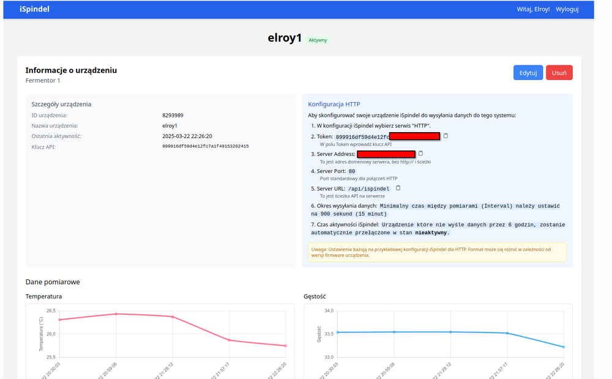The image size is (612, 379).
Task: Click the Aktywny status badge
Action: [x=318, y=40]
